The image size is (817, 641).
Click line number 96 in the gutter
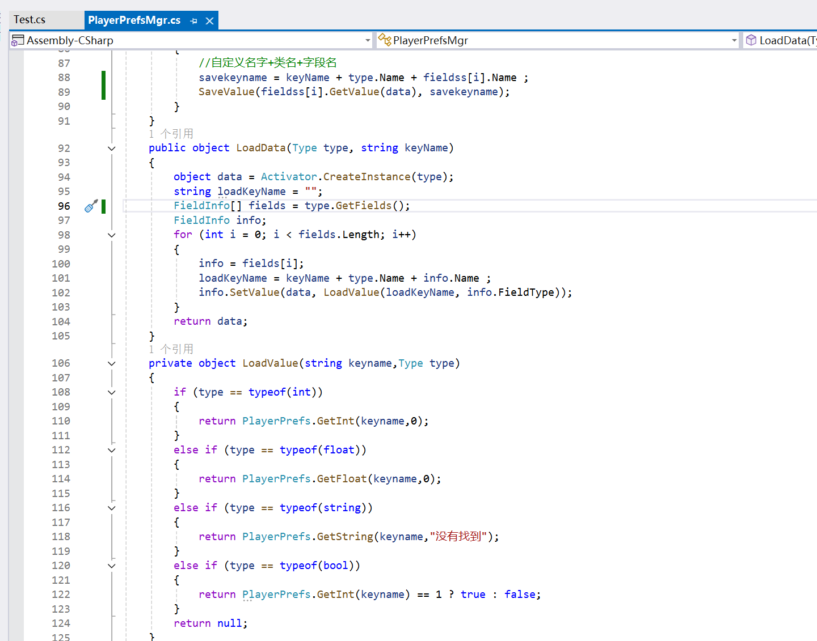tap(64, 206)
